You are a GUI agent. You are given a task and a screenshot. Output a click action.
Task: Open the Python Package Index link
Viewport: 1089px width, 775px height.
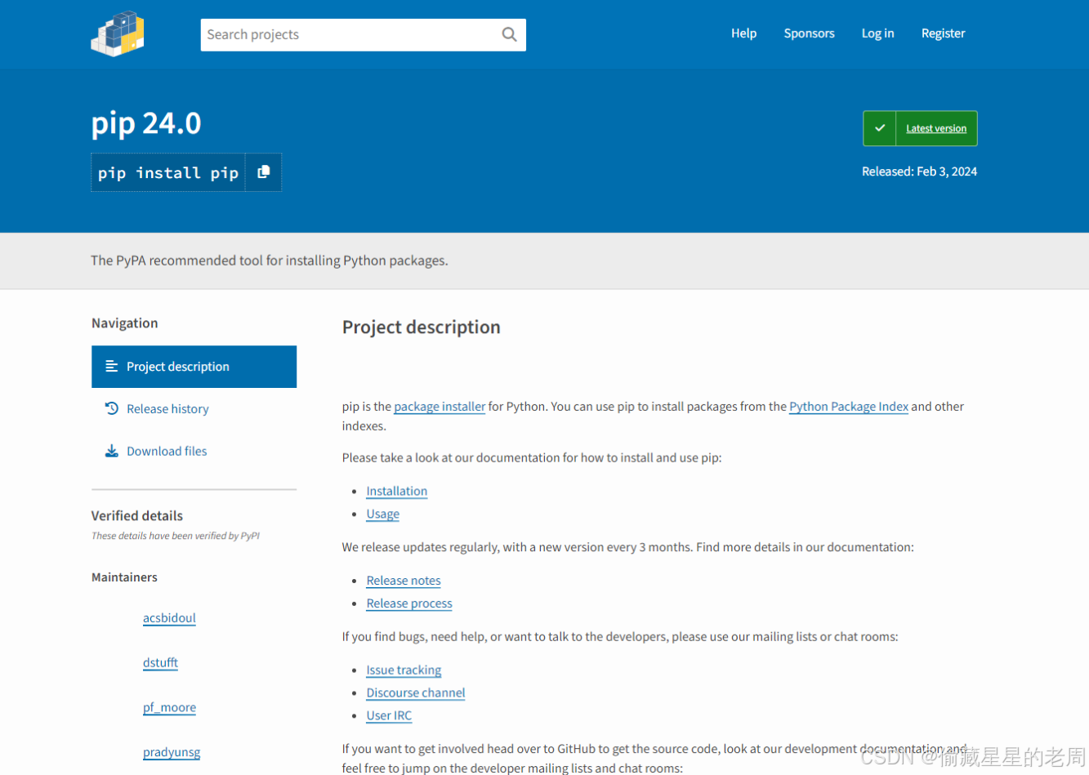(849, 407)
